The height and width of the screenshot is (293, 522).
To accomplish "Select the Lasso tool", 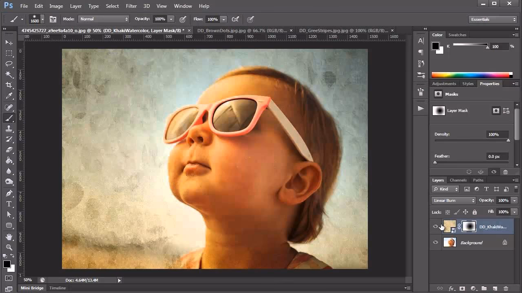I will pyautogui.click(x=9, y=64).
